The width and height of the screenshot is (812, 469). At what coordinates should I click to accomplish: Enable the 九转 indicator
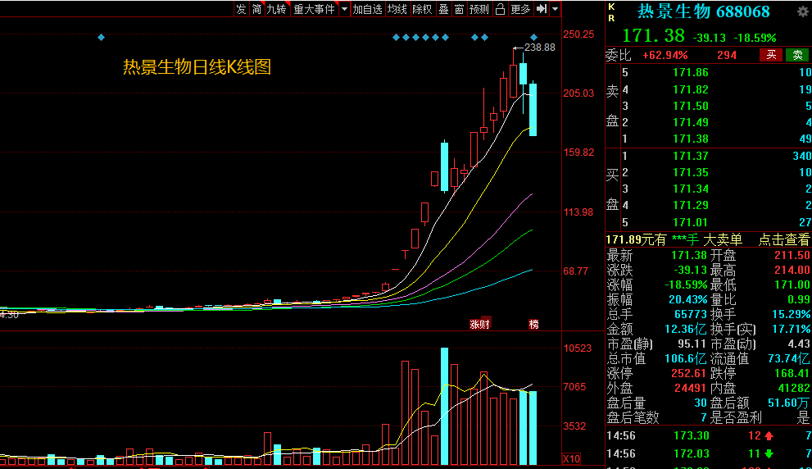tap(276, 9)
